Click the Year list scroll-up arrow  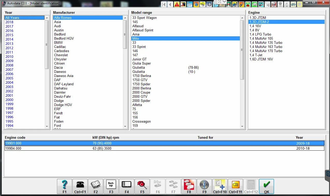[47, 18]
